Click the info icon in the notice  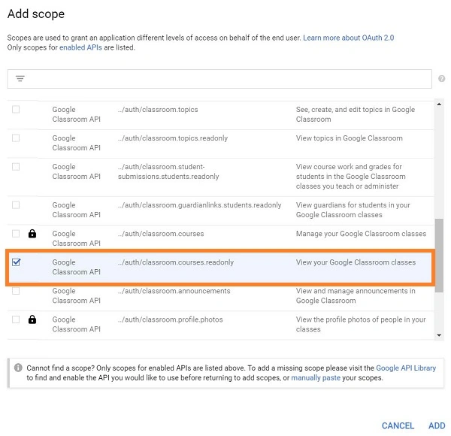18,368
